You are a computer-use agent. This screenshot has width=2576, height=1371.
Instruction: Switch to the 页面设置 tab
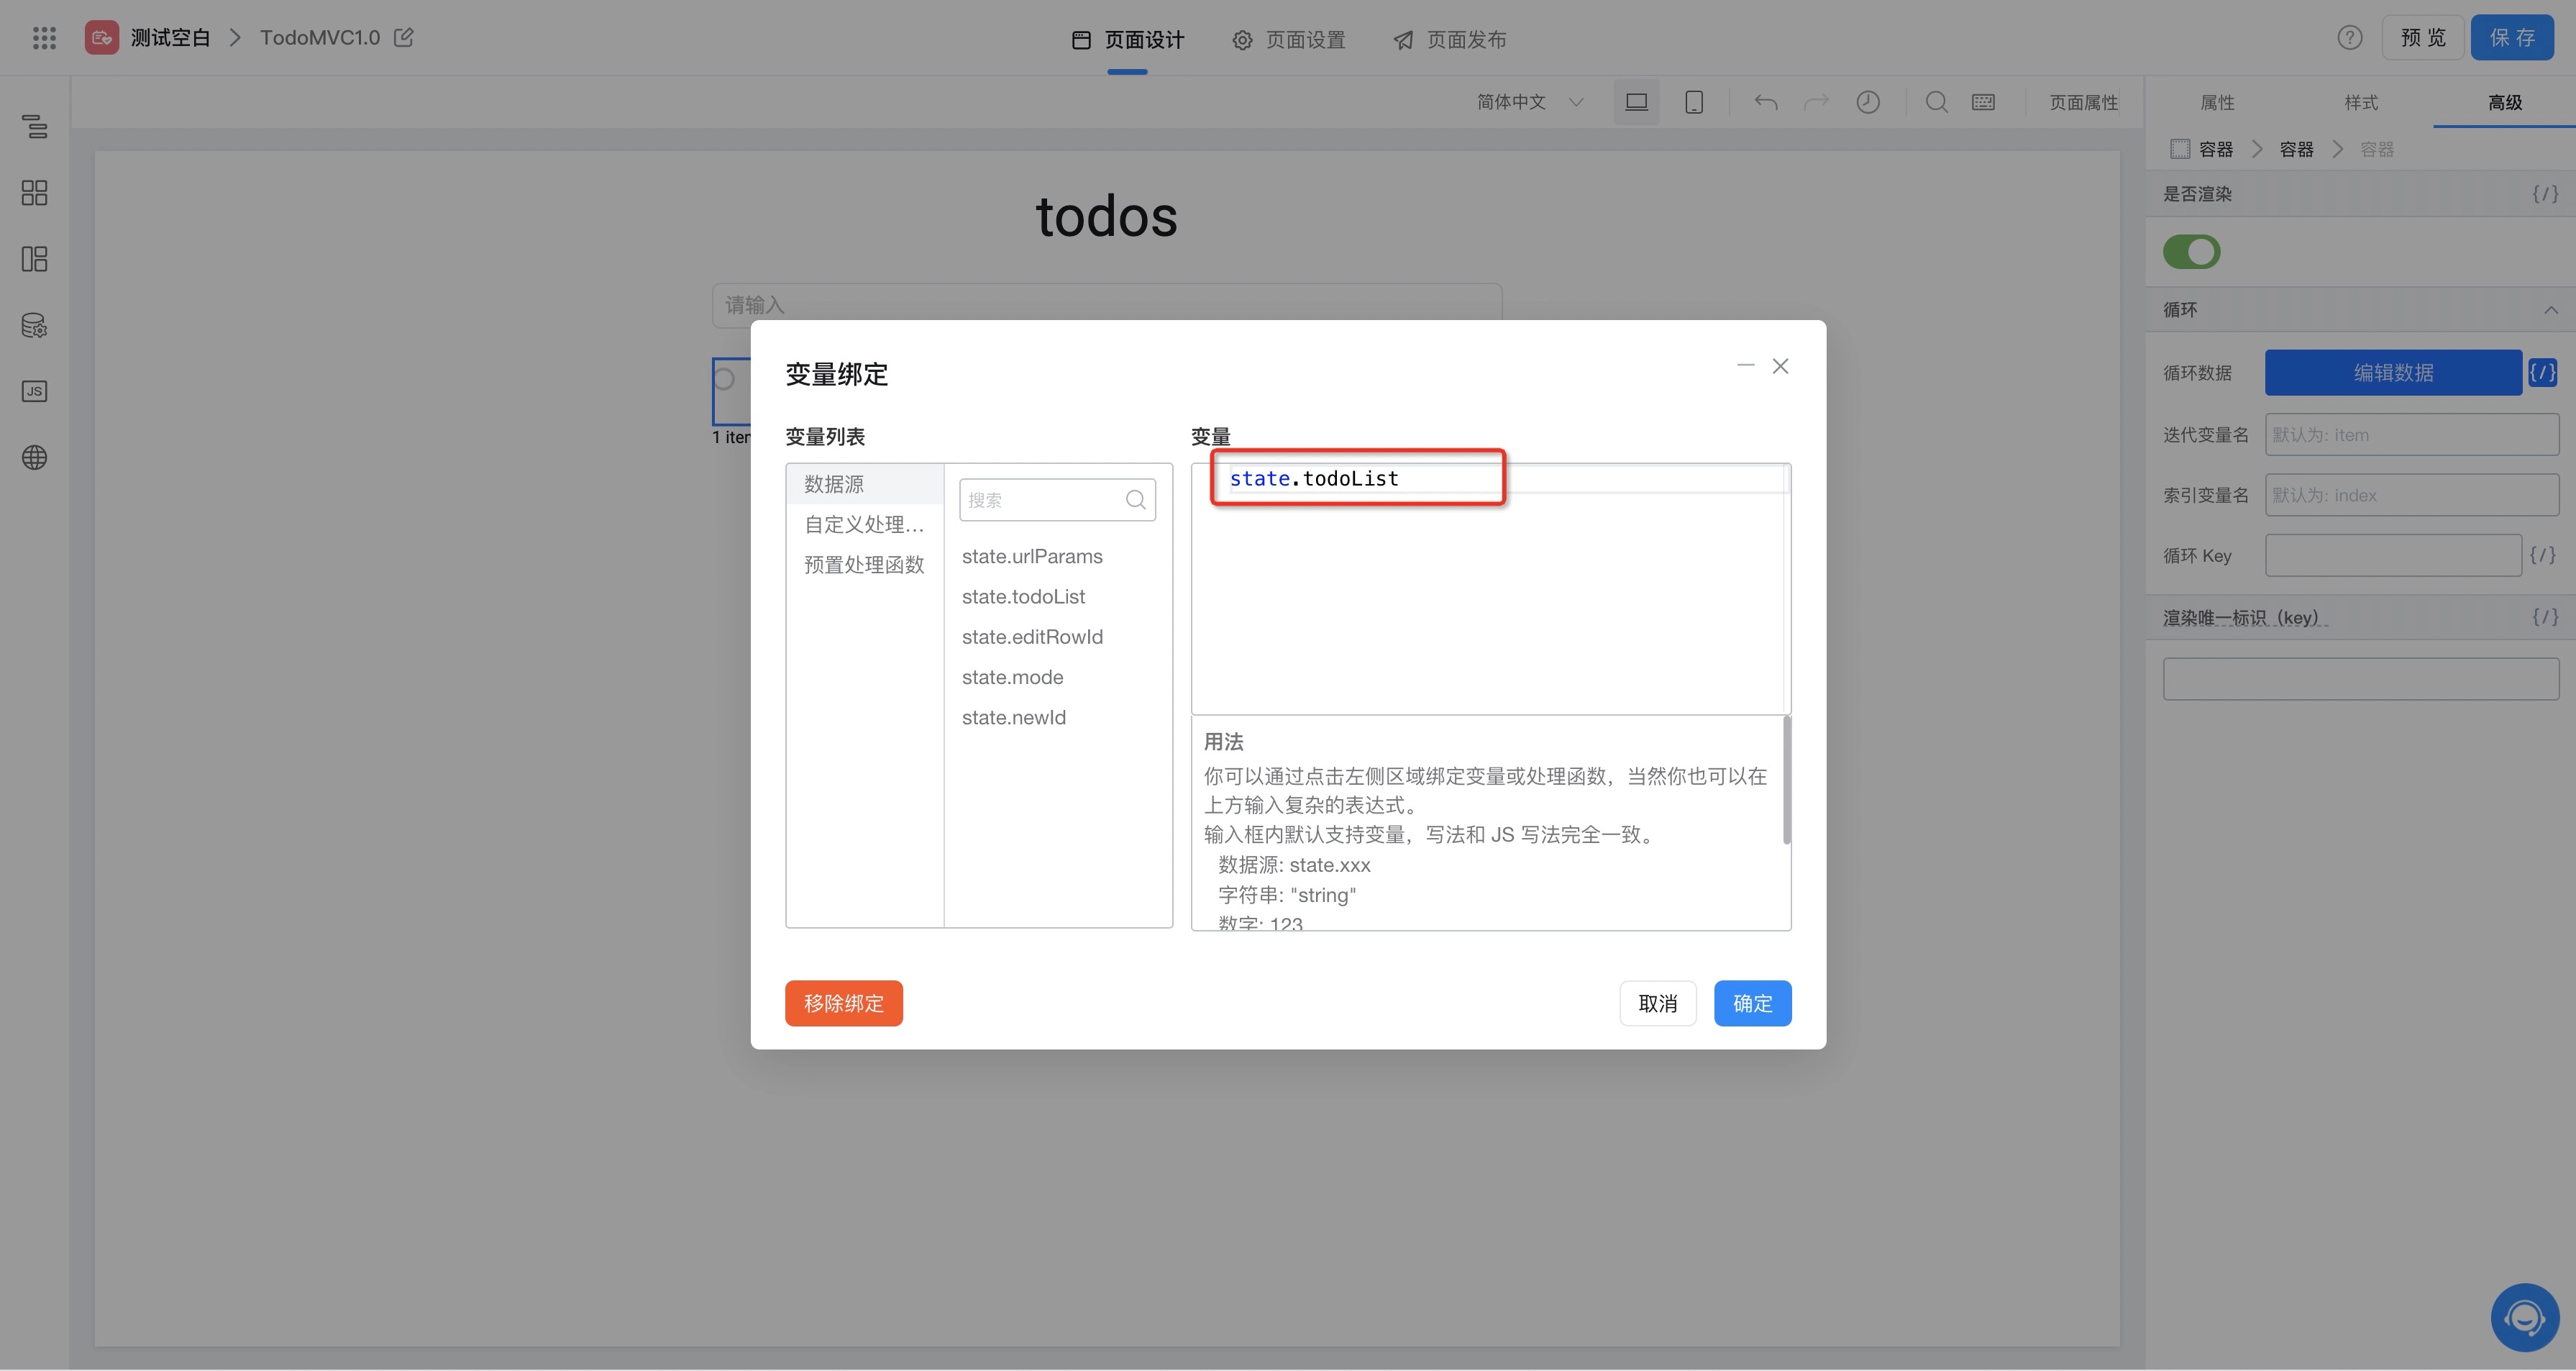point(1289,40)
